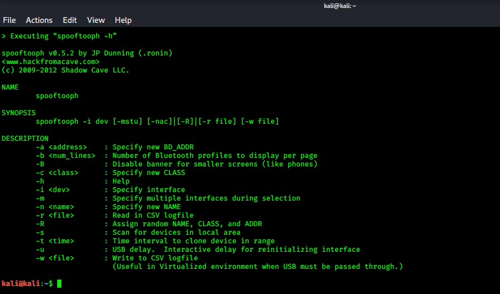Click the "Specify new BD_ADDR" text

(x=153, y=147)
